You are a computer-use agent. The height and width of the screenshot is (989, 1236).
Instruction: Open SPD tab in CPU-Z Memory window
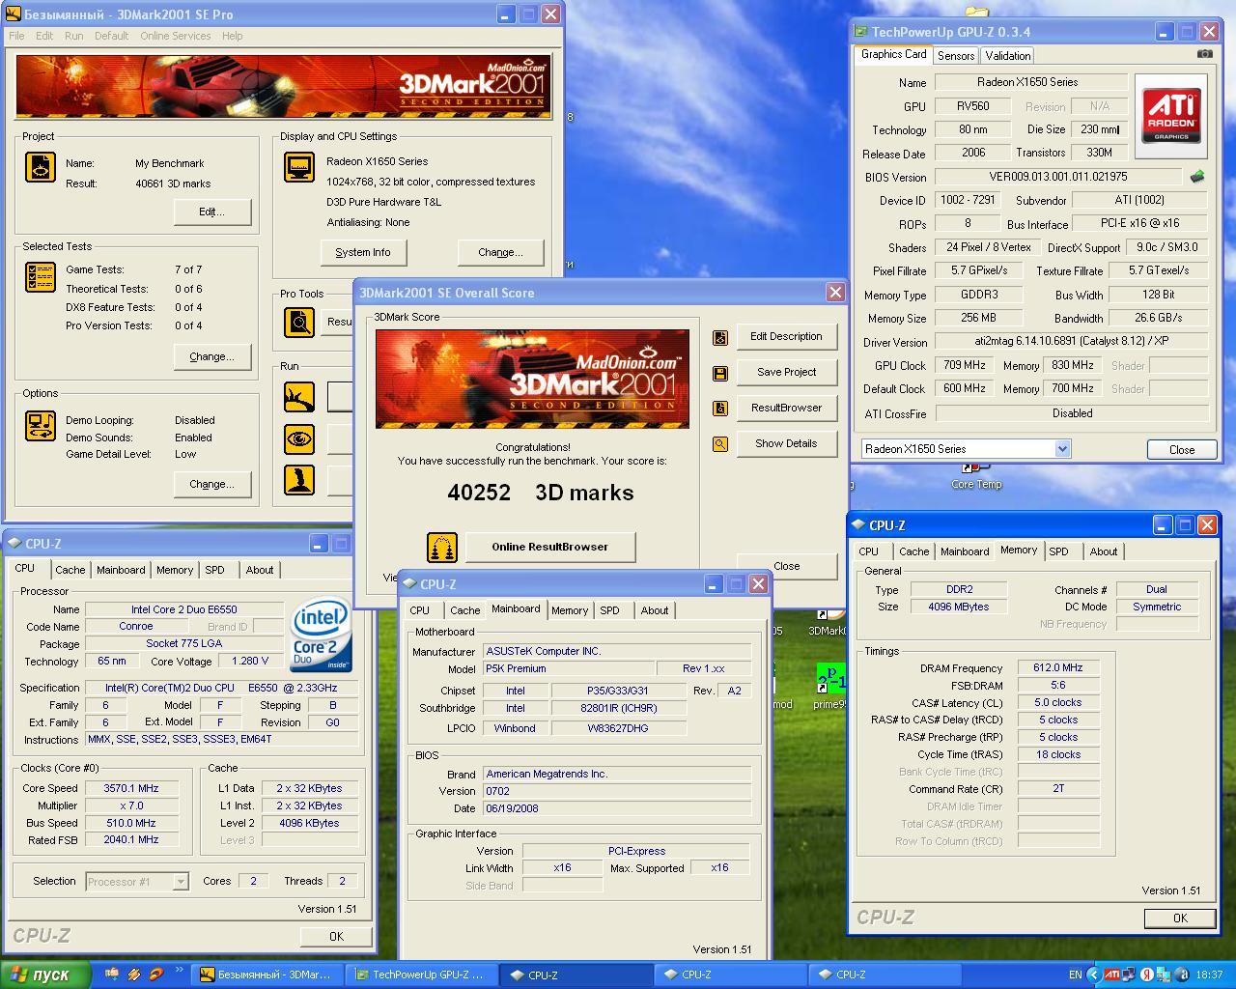(x=1059, y=551)
